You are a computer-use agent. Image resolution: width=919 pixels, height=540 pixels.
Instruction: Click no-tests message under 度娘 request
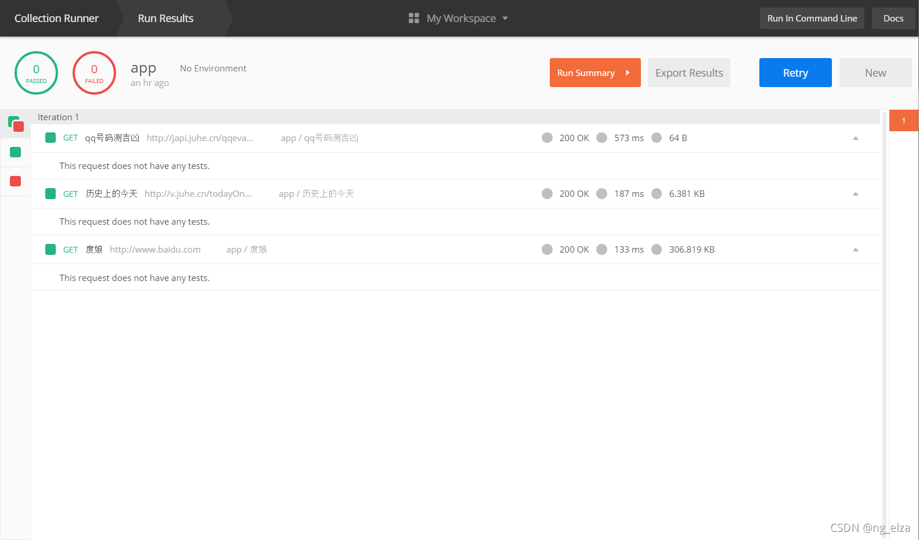(135, 278)
